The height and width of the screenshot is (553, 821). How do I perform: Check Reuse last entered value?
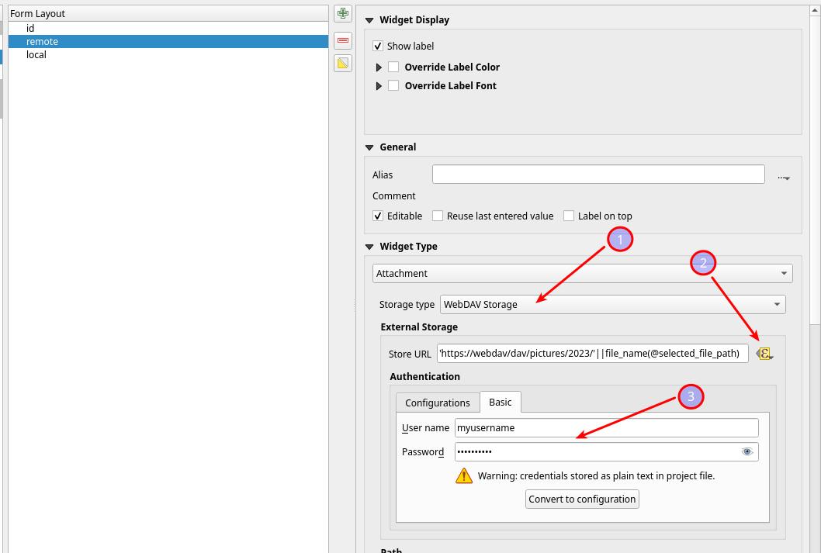pyautogui.click(x=438, y=216)
